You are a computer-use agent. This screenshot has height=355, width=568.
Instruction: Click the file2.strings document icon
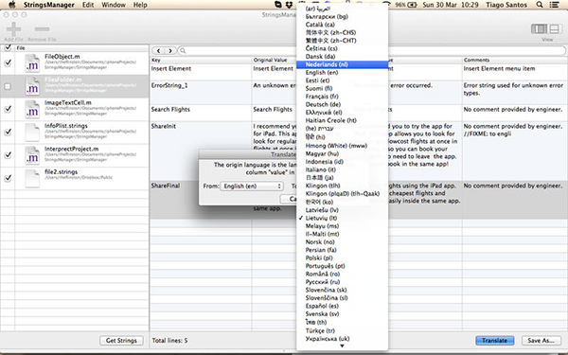point(32,178)
